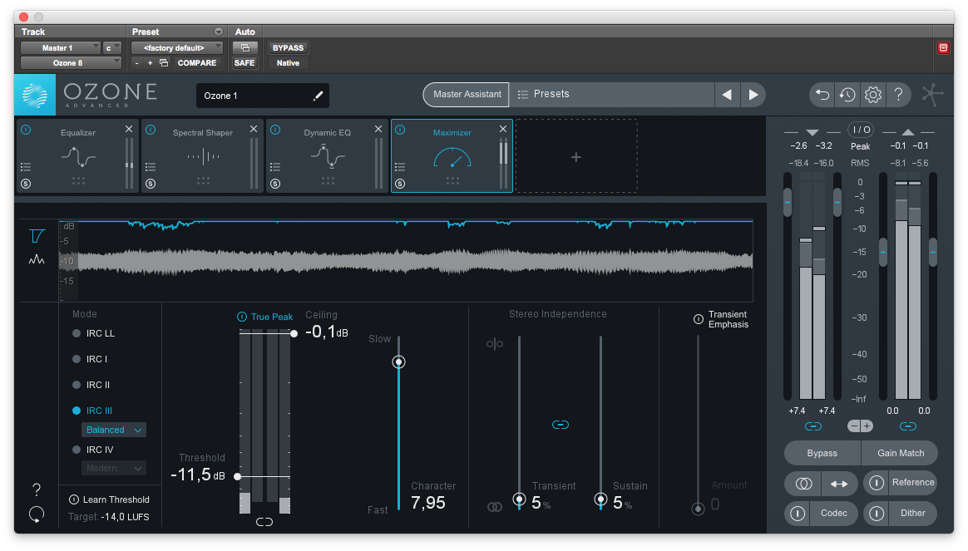Enable True Peak limiting
This screenshot has width=968, height=551.
[242, 317]
